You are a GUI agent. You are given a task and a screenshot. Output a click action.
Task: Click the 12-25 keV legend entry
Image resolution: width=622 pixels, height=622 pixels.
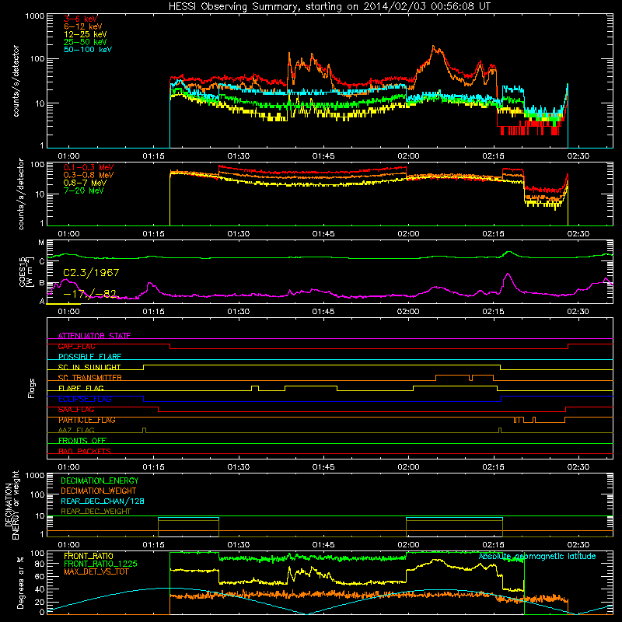pyautogui.click(x=86, y=34)
